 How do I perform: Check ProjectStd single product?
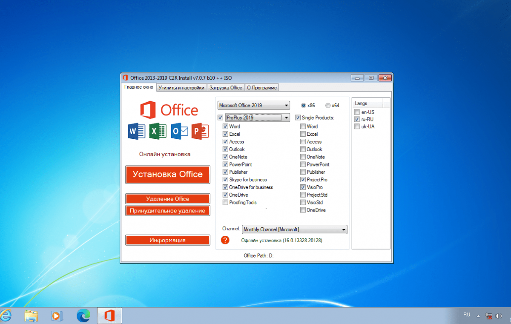303,195
